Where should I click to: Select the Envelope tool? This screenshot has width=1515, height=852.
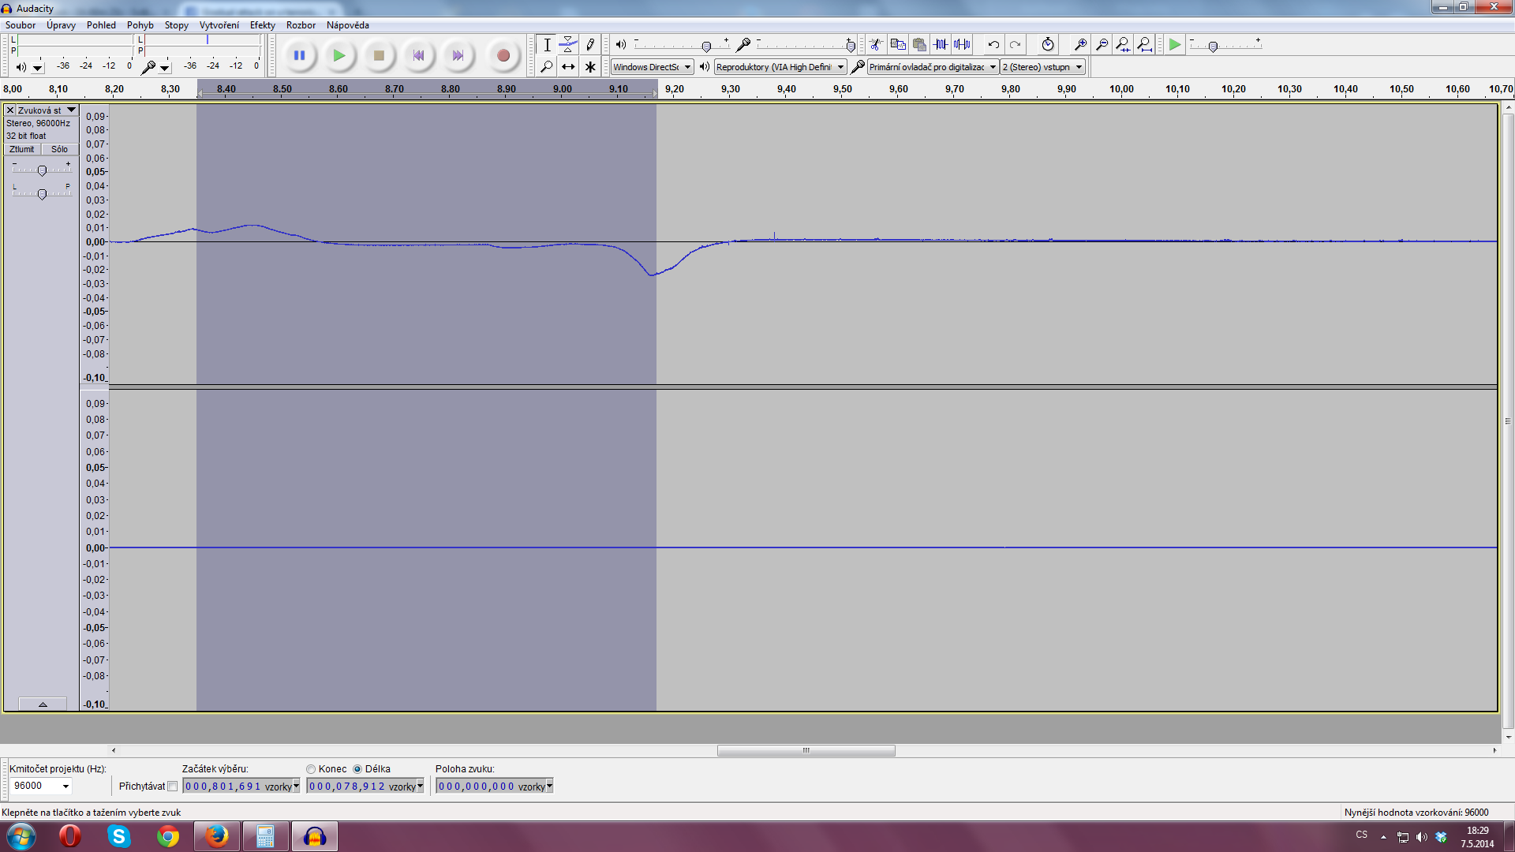568,45
